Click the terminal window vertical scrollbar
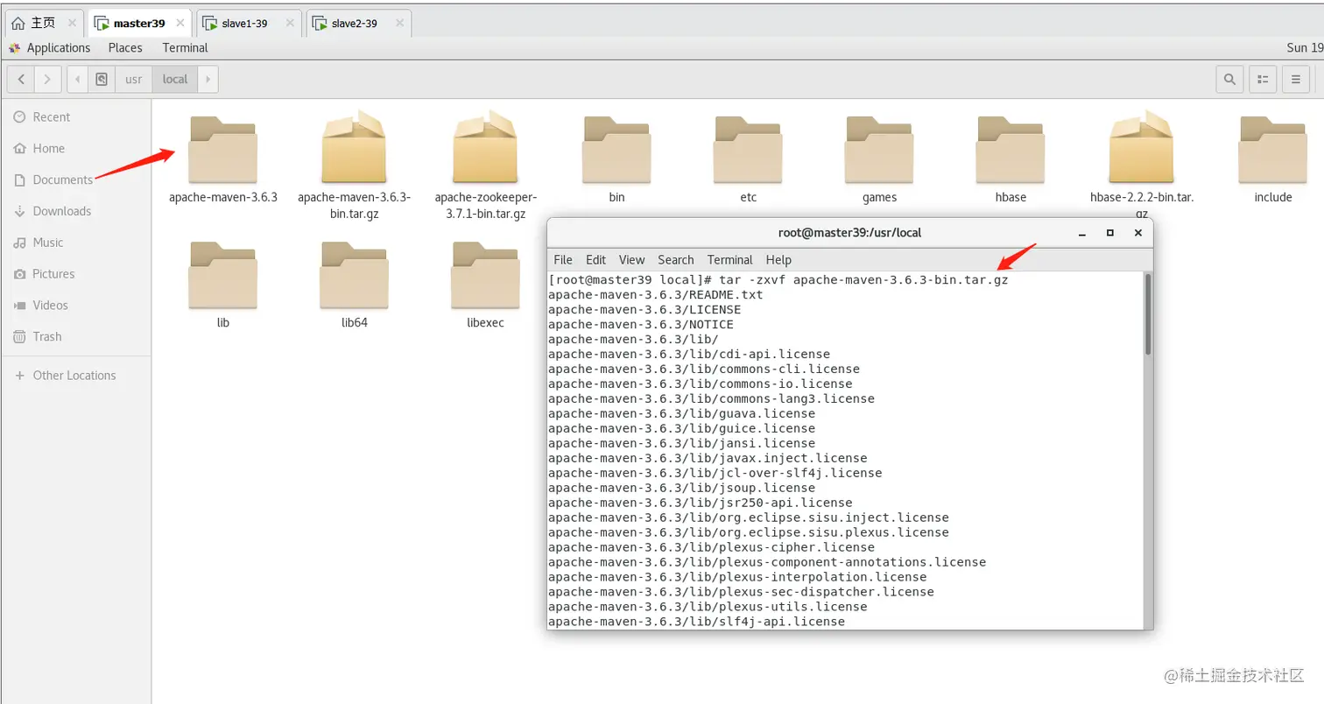The height and width of the screenshot is (704, 1324). point(1147,314)
